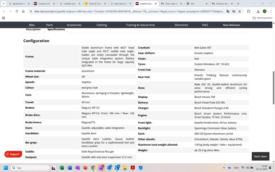This screenshot has width=275, height=172.
Task: Open the Chrome three-dot menu
Action: [x=271, y=11]
